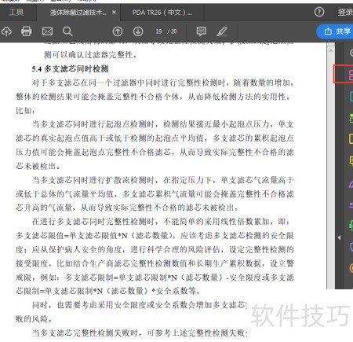
Task: Print the document with printer icon
Action: pos(26,31)
